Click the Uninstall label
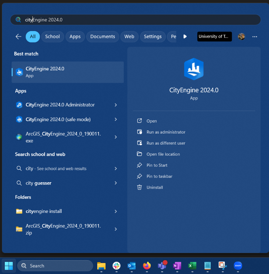The width and height of the screenshot is (269, 274). (x=155, y=187)
